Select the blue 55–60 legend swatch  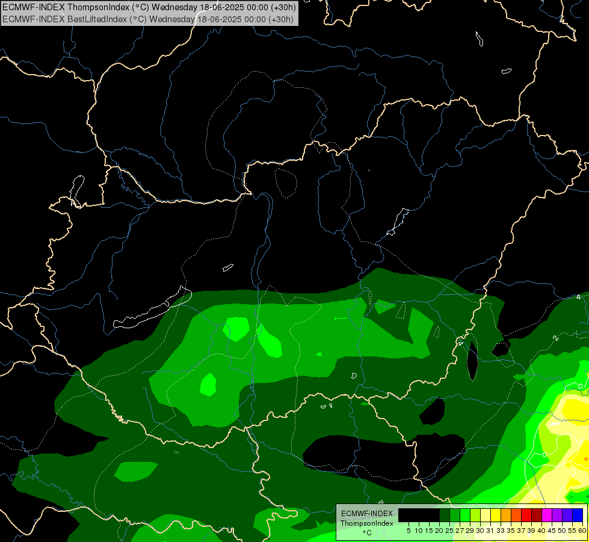(578, 516)
